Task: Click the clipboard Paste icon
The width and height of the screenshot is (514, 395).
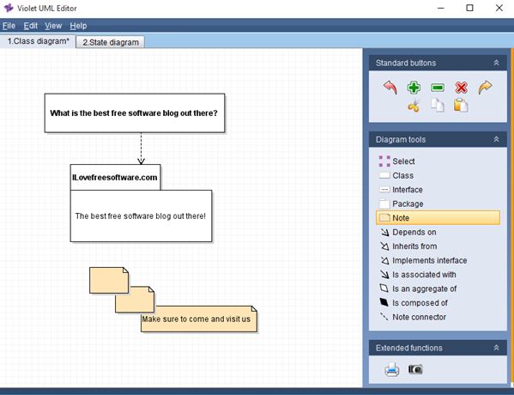Action: [461, 106]
